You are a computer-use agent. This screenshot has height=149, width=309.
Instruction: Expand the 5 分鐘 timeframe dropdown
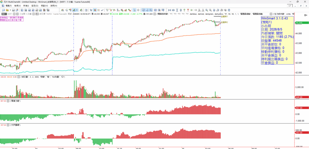coord(33,14)
